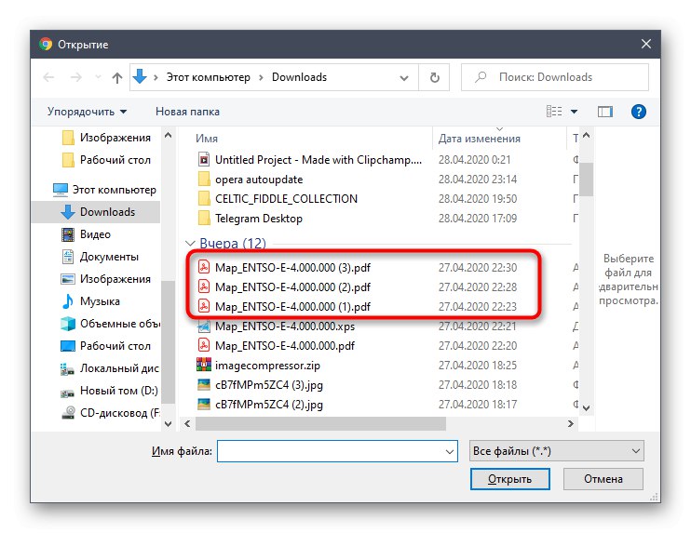Open blue 'Рабочий стол' under Этот компьютер
This screenshot has height=533, width=691.
(x=106, y=346)
